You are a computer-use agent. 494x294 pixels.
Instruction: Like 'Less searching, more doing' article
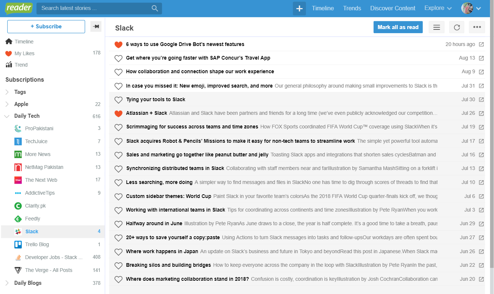tap(118, 183)
